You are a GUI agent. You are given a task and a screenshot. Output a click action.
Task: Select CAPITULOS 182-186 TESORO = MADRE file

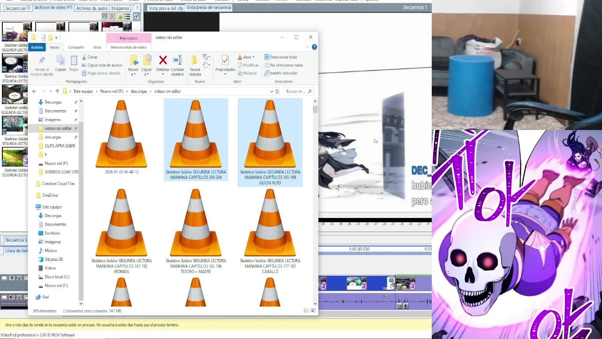coord(196,231)
